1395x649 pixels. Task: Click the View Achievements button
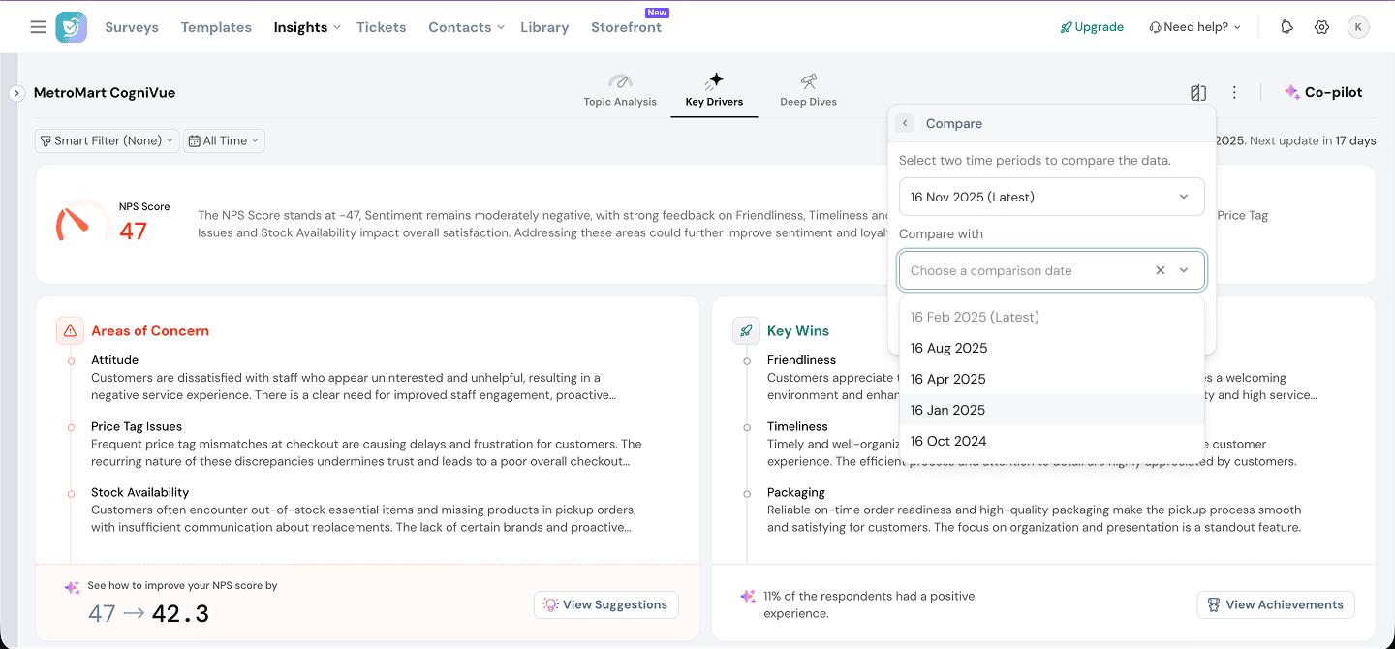1275,604
